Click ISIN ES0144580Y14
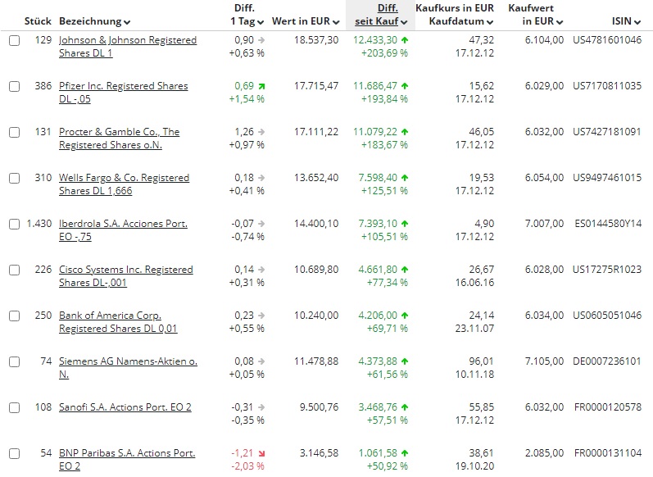The width and height of the screenshot is (653, 477). click(x=608, y=223)
